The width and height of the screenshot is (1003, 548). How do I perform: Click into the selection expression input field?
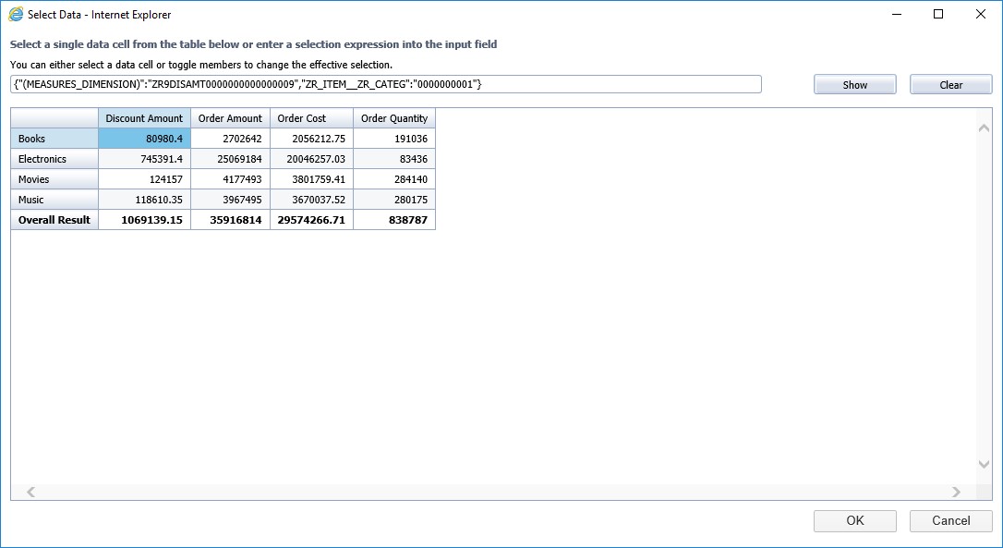point(385,85)
